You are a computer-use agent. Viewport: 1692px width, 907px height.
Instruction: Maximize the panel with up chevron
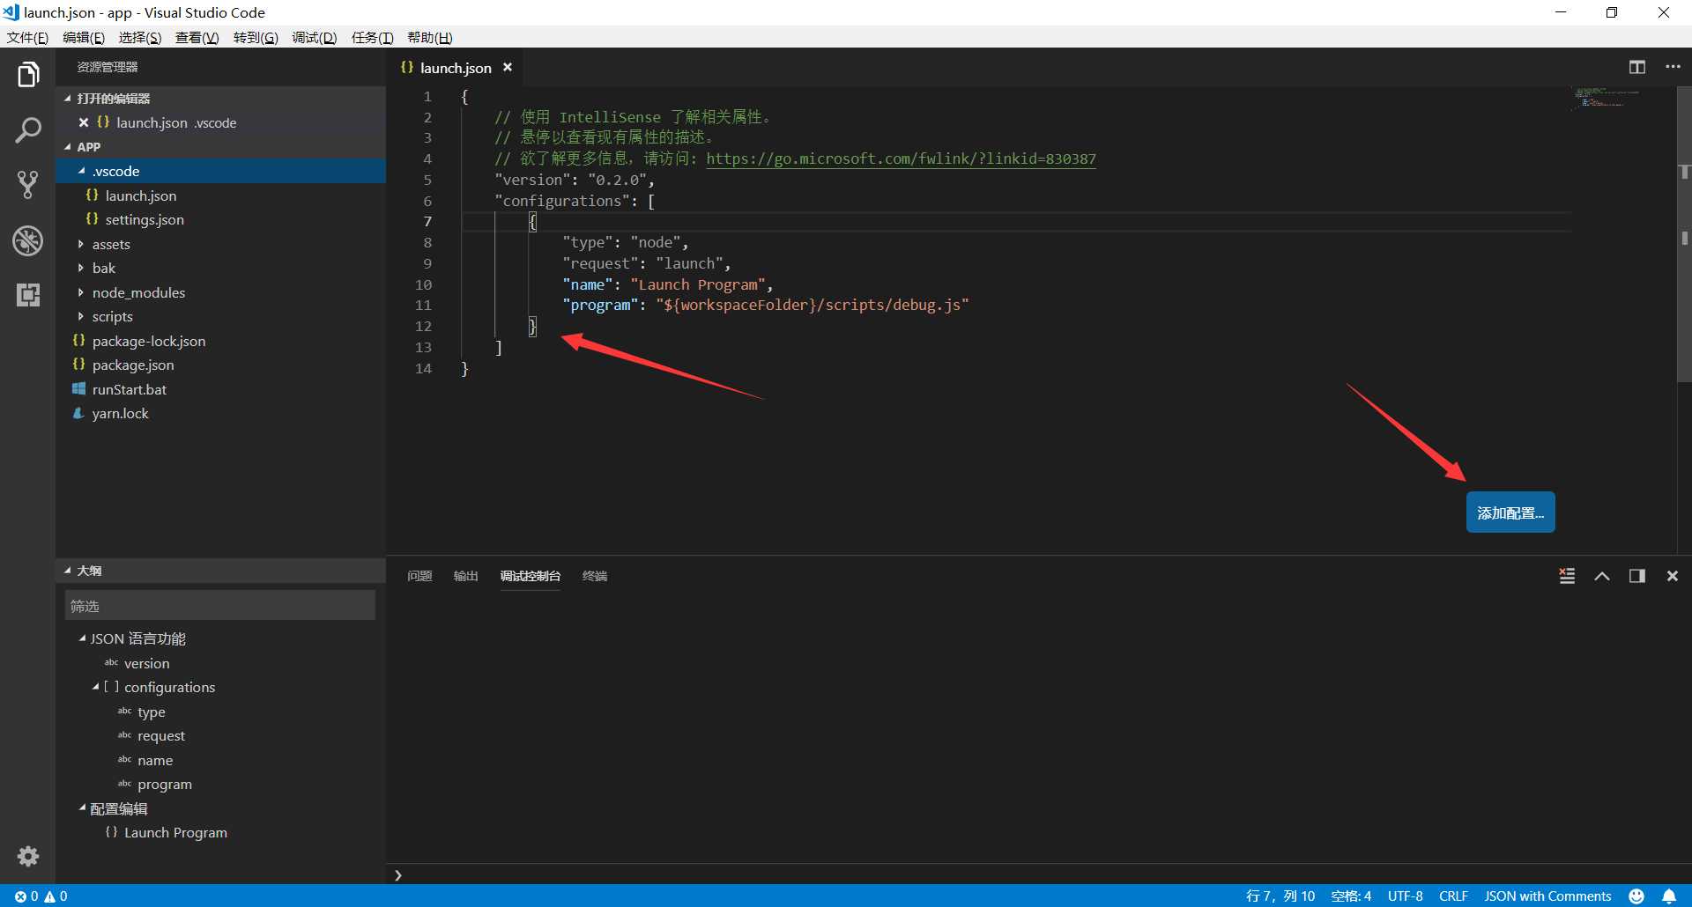[x=1602, y=576]
